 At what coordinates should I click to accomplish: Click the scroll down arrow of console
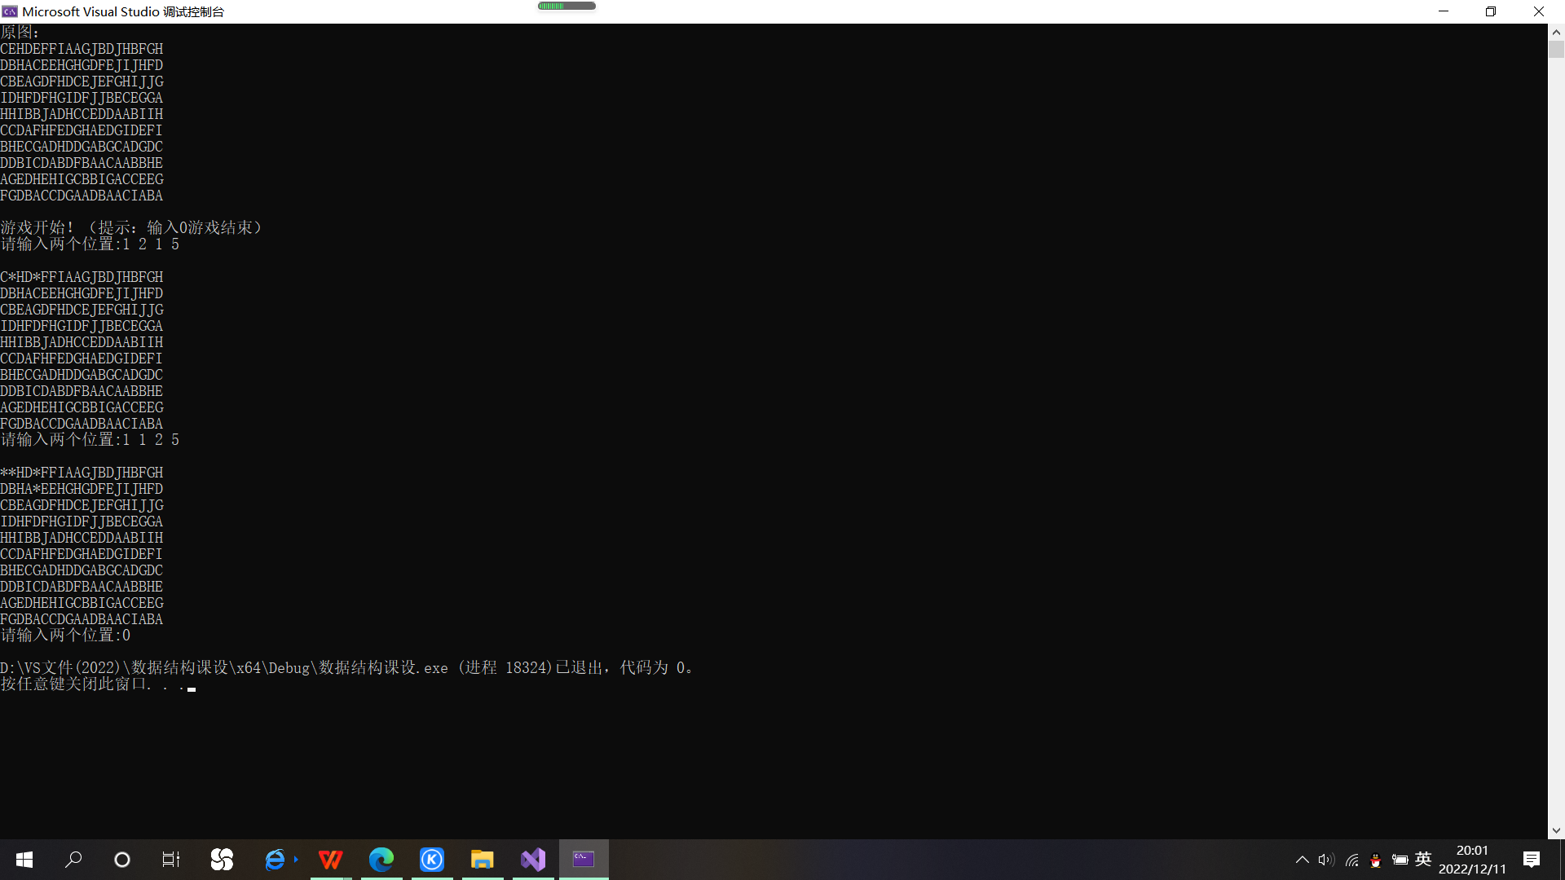(x=1556, y=831)
